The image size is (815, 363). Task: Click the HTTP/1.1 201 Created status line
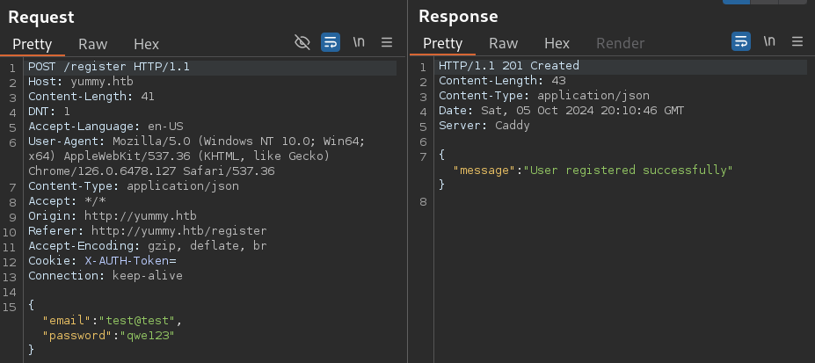click(509, 65)
